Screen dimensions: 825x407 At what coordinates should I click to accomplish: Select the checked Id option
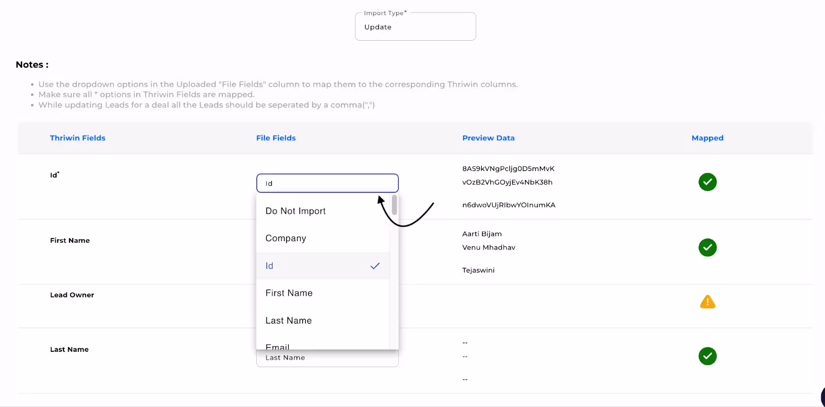pos(323,266)
